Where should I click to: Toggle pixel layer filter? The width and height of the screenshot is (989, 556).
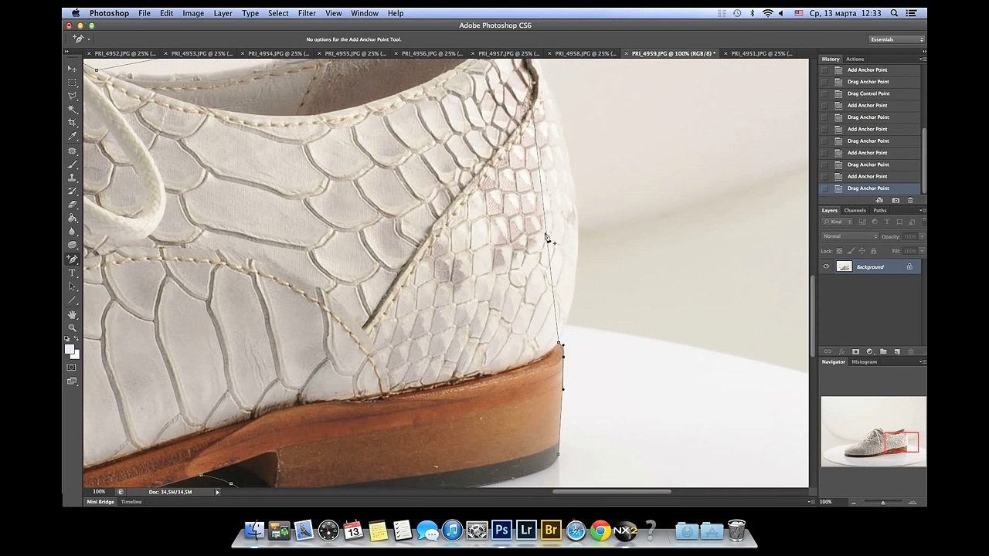[863, 222]
